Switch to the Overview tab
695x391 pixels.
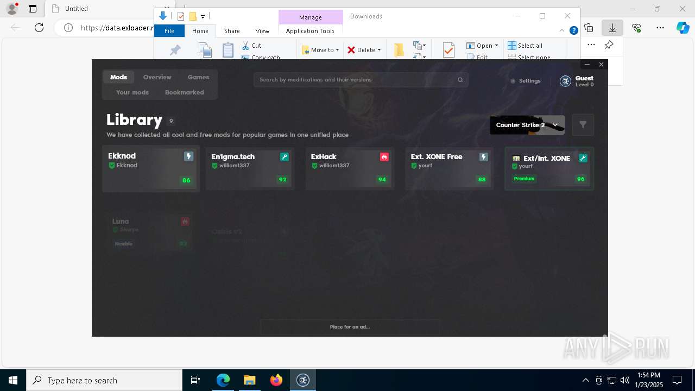click(157, 77)
